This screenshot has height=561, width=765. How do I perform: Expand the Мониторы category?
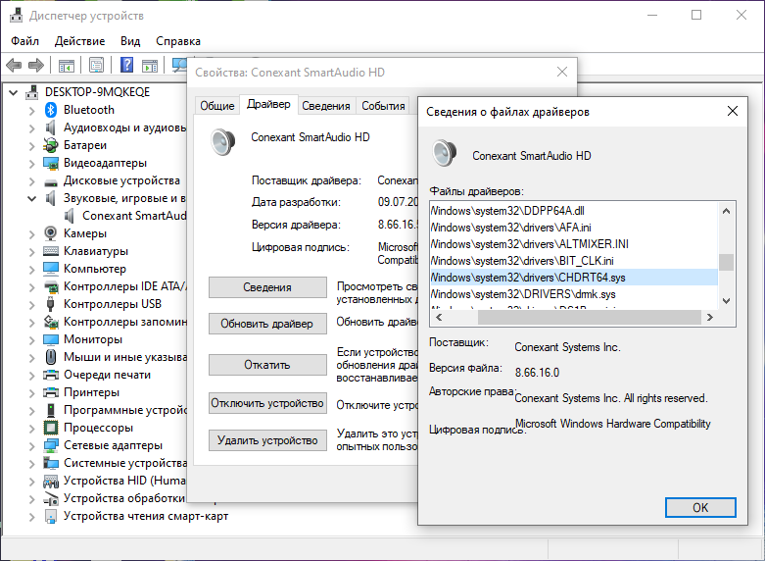31,340
